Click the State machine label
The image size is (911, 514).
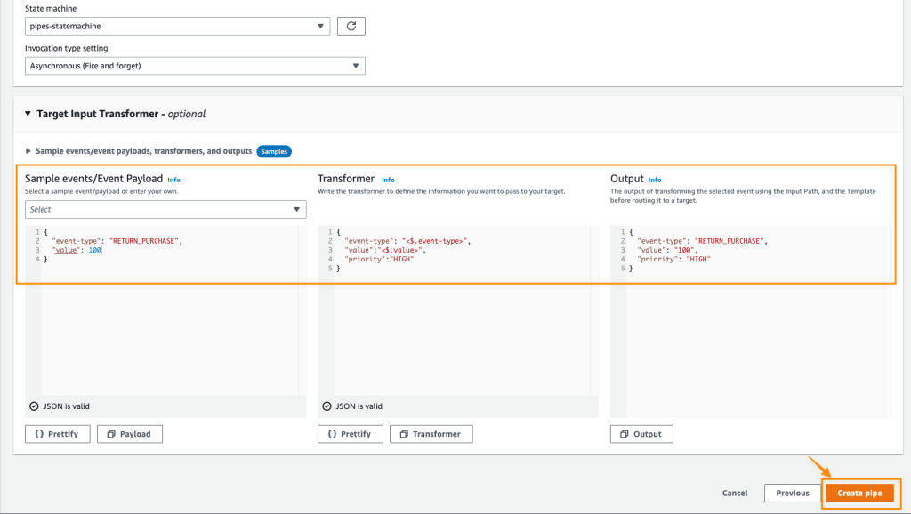pos(51,9)
